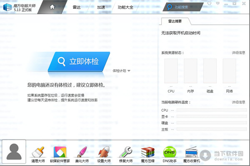
Task: Launch 美化大师 paintbrush icon
Action: click(x=82, y=152)
